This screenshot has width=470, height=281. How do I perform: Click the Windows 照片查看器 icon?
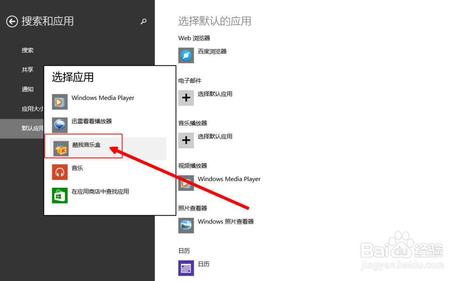coord(186,225)
